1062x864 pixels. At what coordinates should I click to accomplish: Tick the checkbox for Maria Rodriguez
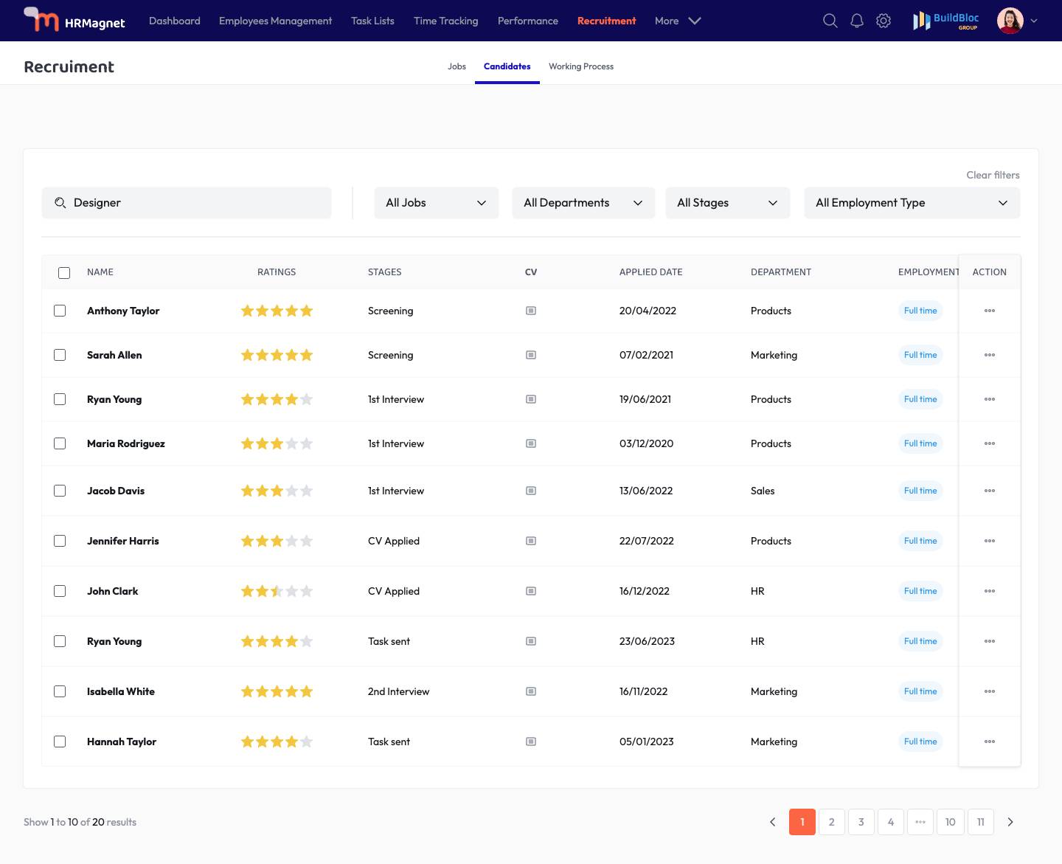60,443
